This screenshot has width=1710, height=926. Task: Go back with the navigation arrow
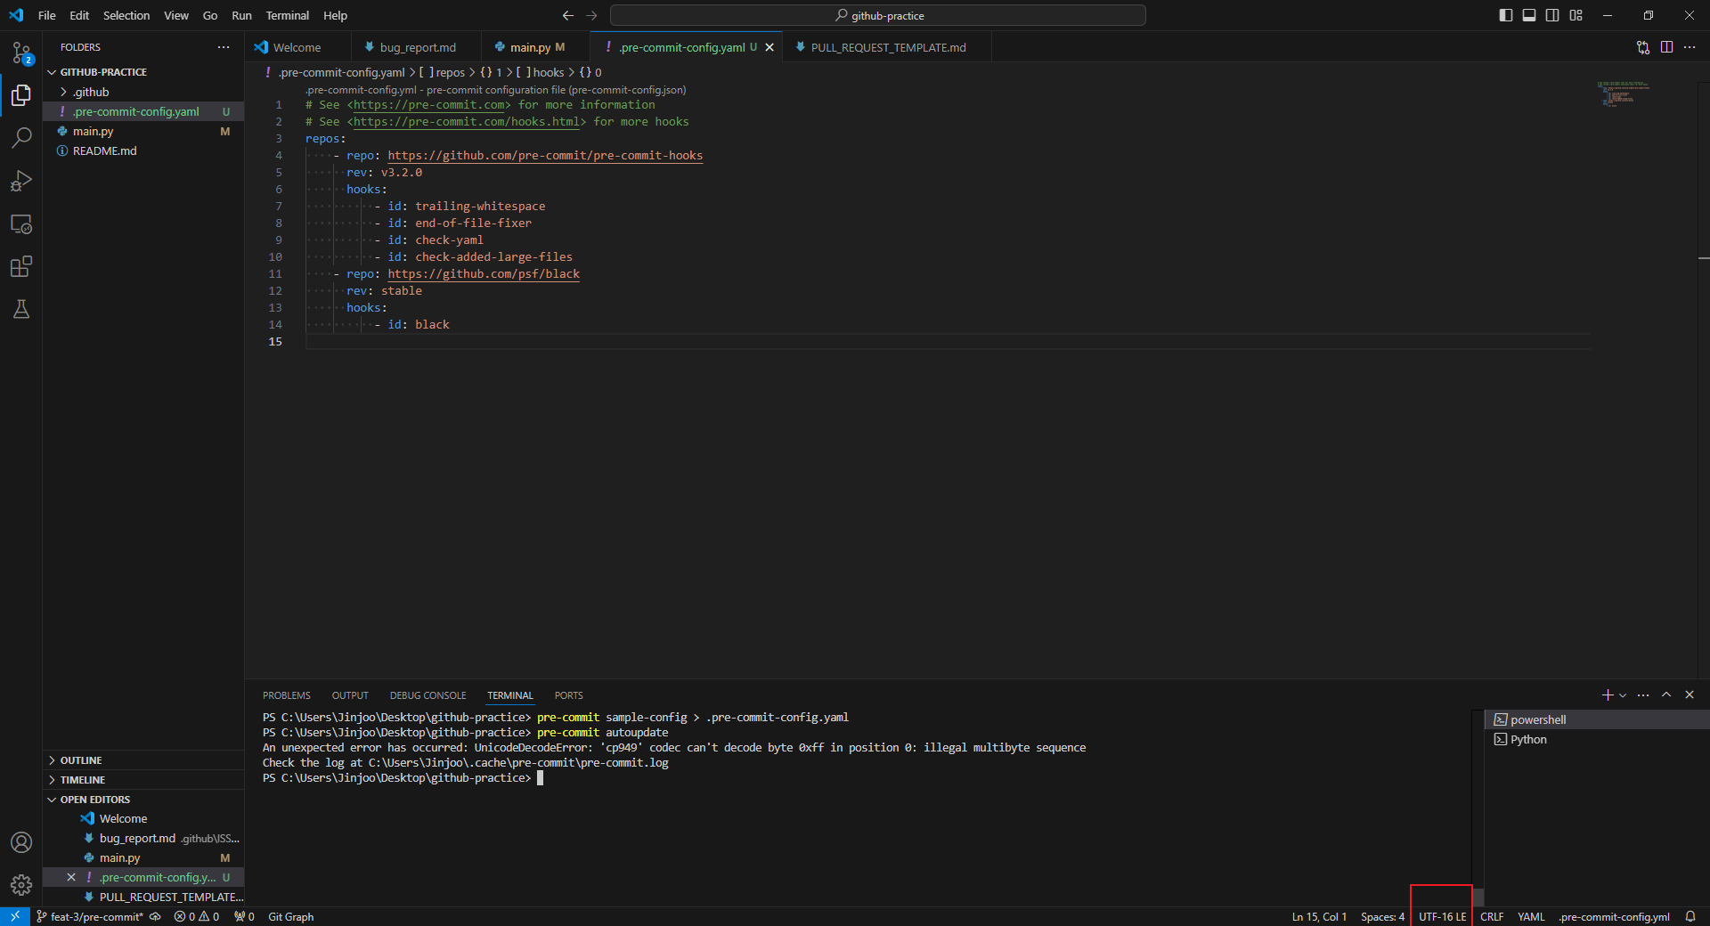[x=568, y=15]
